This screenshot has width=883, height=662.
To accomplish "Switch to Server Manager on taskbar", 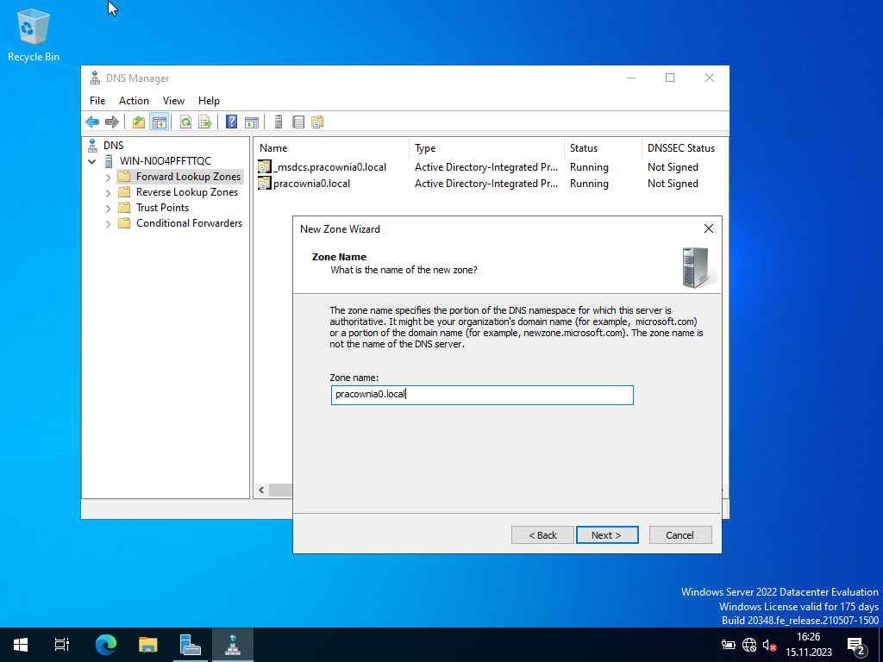I will tap(191, 645).
